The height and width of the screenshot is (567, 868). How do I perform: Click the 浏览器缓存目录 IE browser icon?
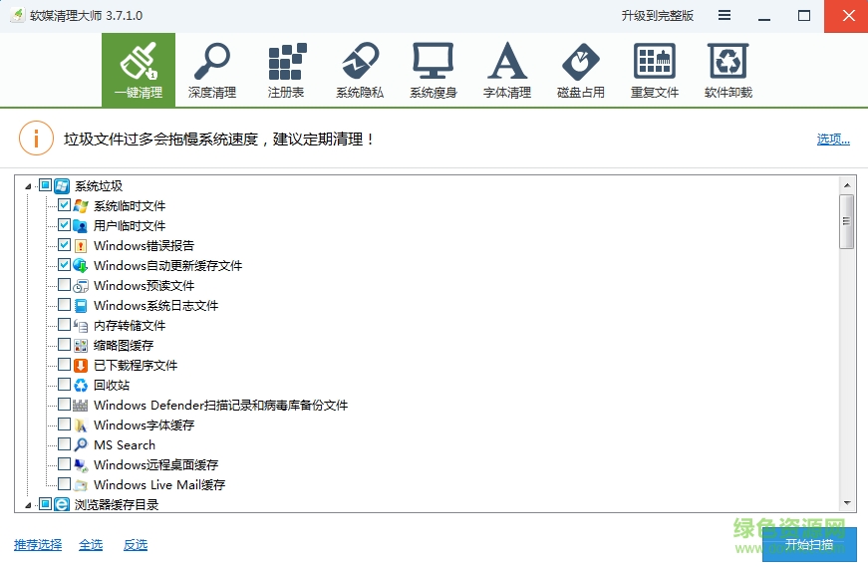tap(62, 504)
